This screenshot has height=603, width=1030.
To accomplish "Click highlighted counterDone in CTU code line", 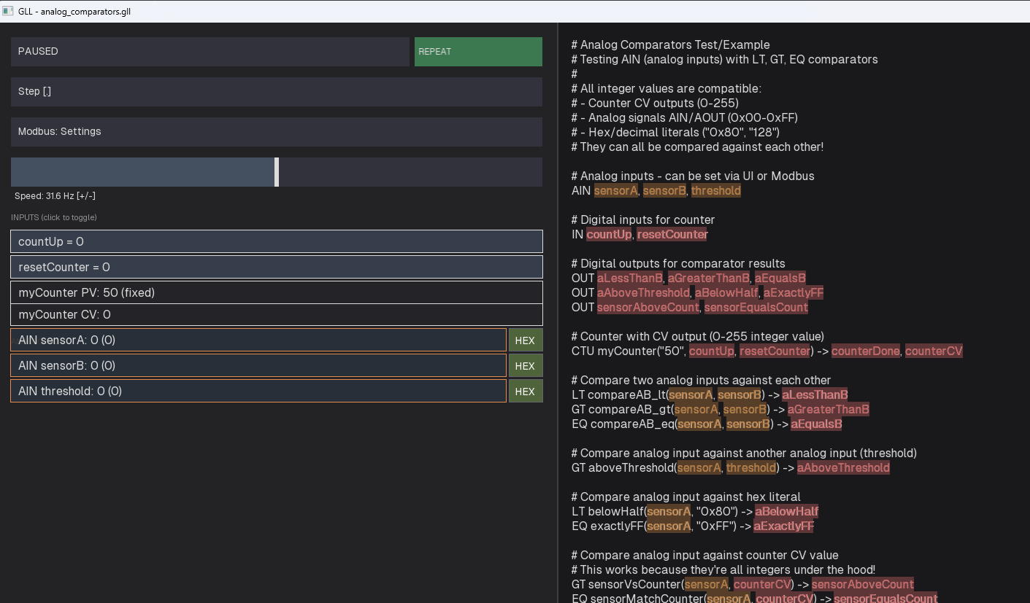I will point(865,351).
